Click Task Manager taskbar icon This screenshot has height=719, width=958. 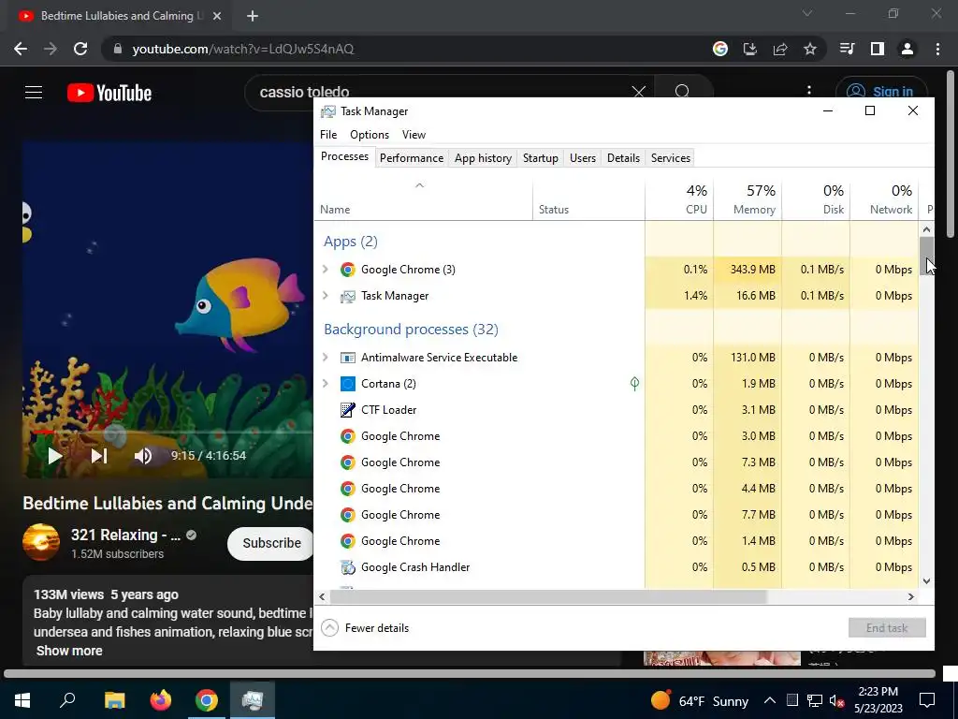[253, 700]
